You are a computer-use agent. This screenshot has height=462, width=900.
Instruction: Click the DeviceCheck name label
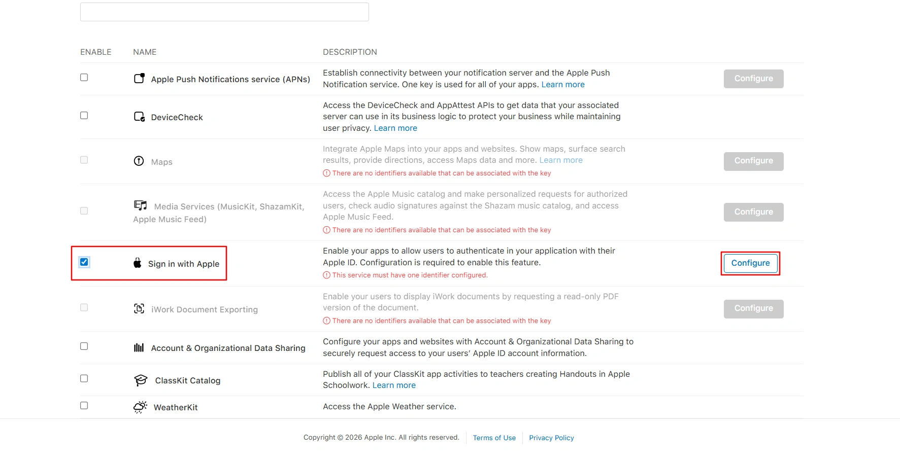tap(177, 118)
